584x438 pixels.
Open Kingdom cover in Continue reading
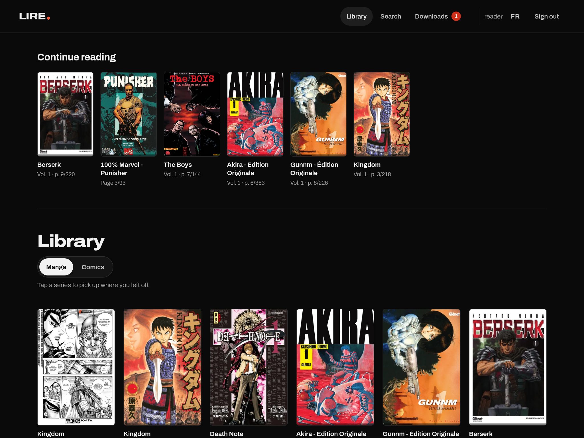click(x=382, y=114)
